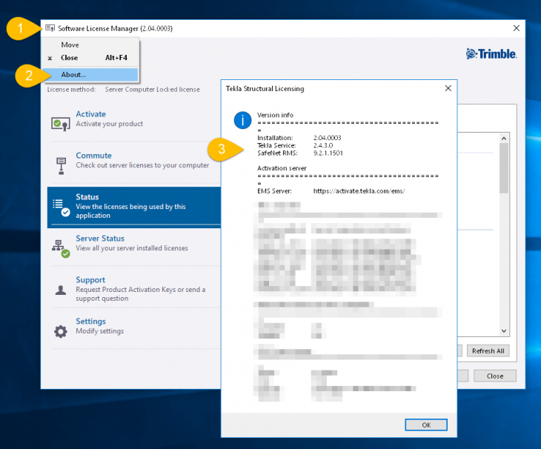This screenshot has width=541, height=449.
Task: Click 'Modify settings' description
Action: [100, 331]
